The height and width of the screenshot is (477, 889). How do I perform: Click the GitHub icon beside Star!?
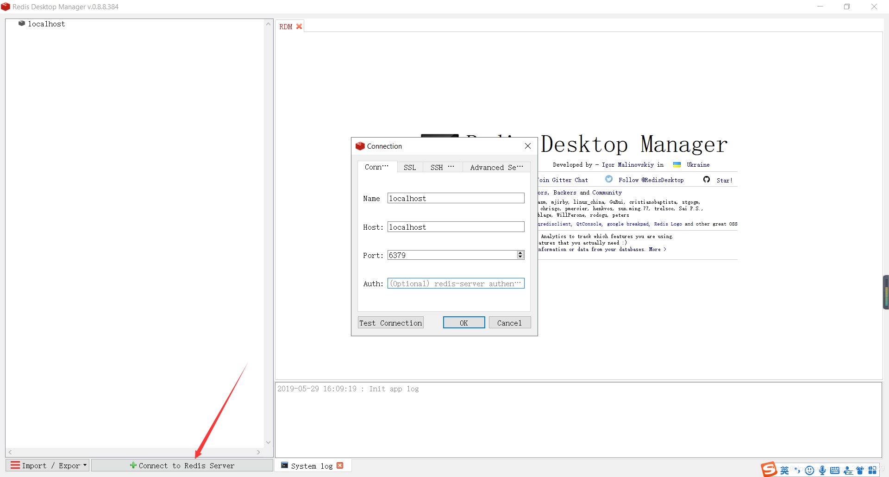707,179
